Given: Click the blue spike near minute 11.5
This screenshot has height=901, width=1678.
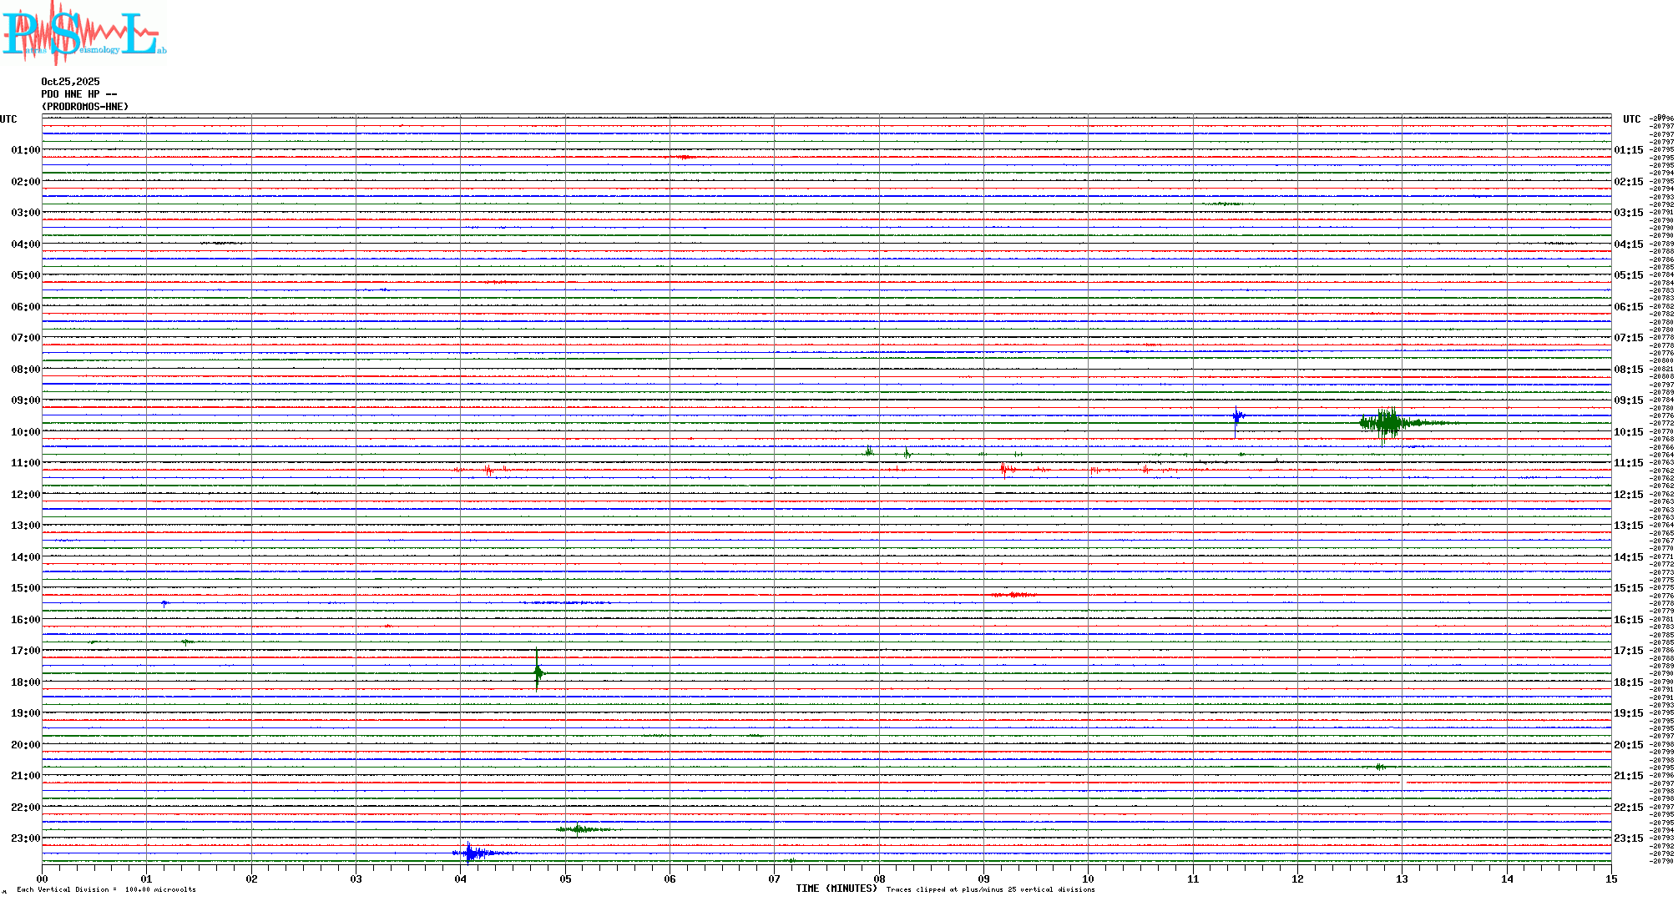Looking at the screenshot, I should pos(1236,415).
